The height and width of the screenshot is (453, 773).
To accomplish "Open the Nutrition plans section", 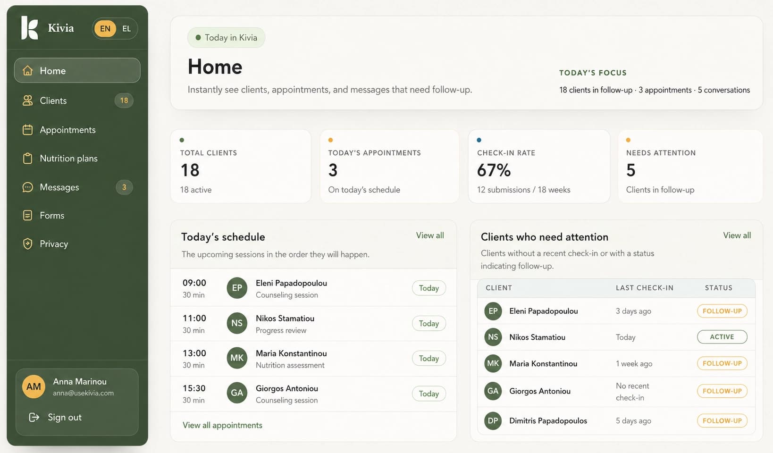I will (77, 159).
